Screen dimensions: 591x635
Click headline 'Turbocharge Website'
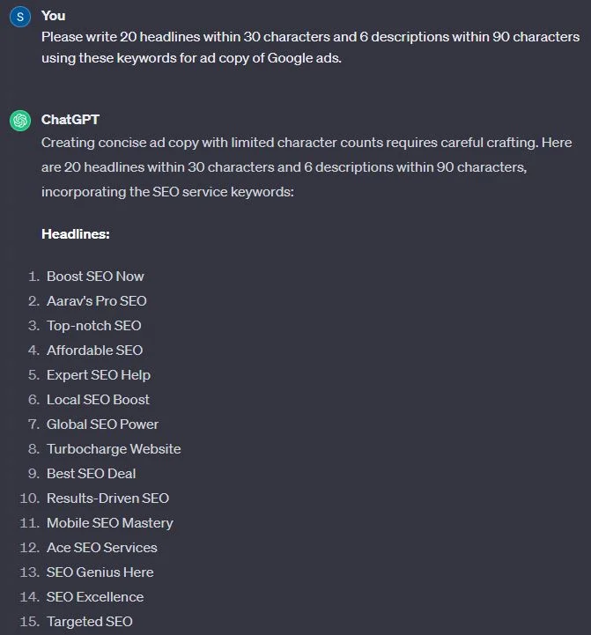coord(114,449)
